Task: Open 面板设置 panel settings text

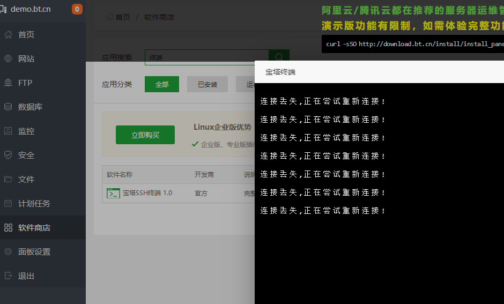Action: [34, 251]
